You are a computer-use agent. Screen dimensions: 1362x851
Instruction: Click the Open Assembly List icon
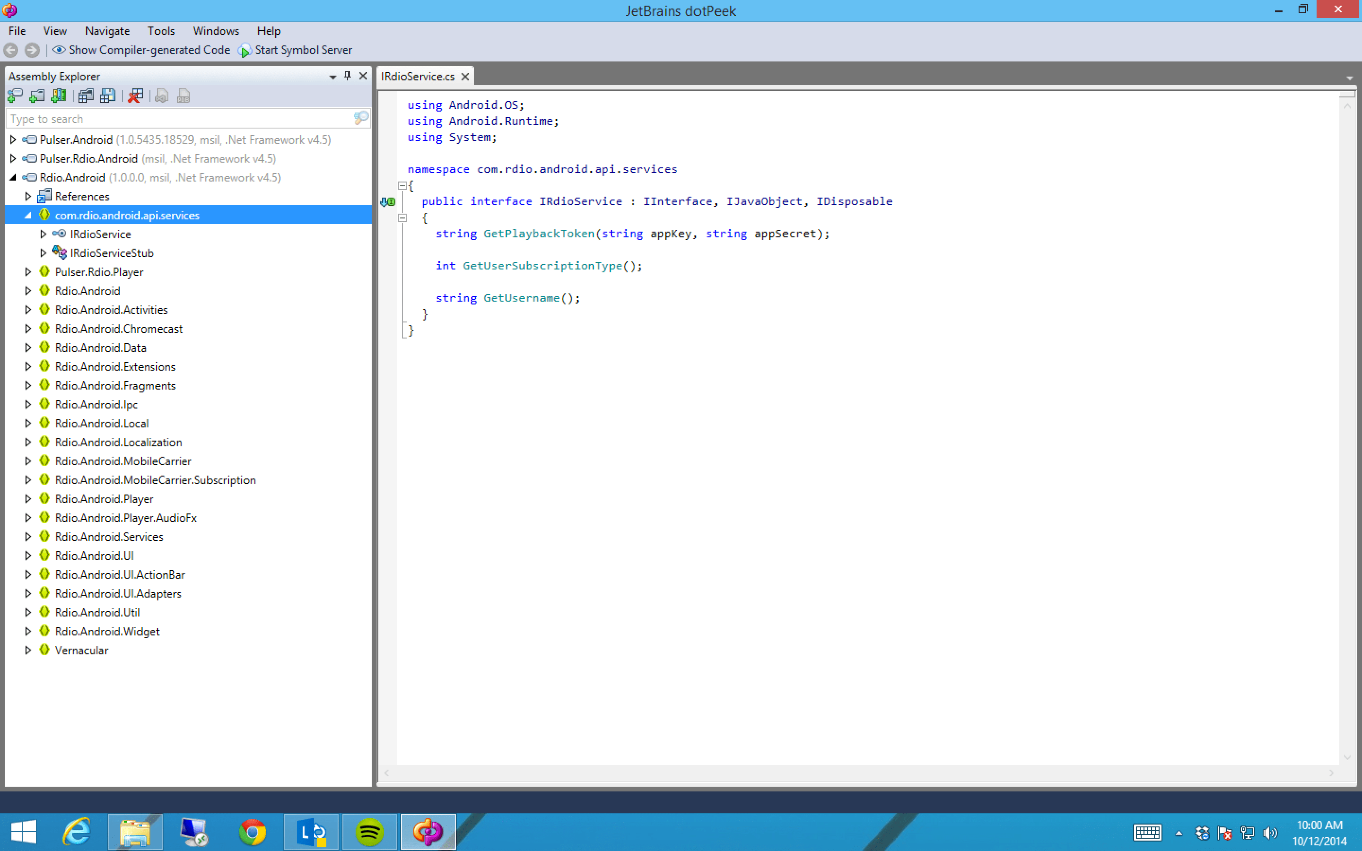tap(86, 96)
